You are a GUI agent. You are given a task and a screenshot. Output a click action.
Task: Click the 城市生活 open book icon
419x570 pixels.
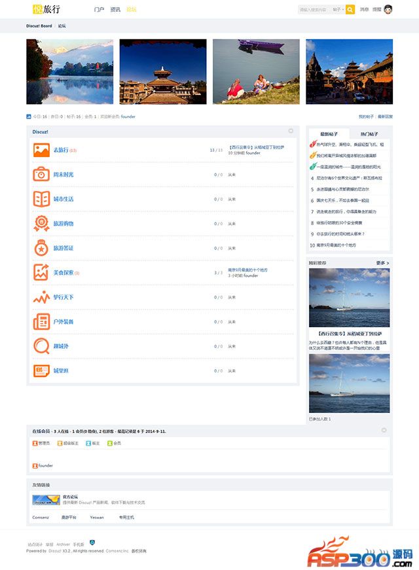pos(41,199)
